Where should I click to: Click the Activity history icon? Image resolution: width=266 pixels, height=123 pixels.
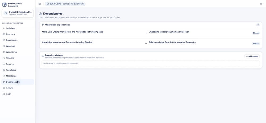point(4,88)
